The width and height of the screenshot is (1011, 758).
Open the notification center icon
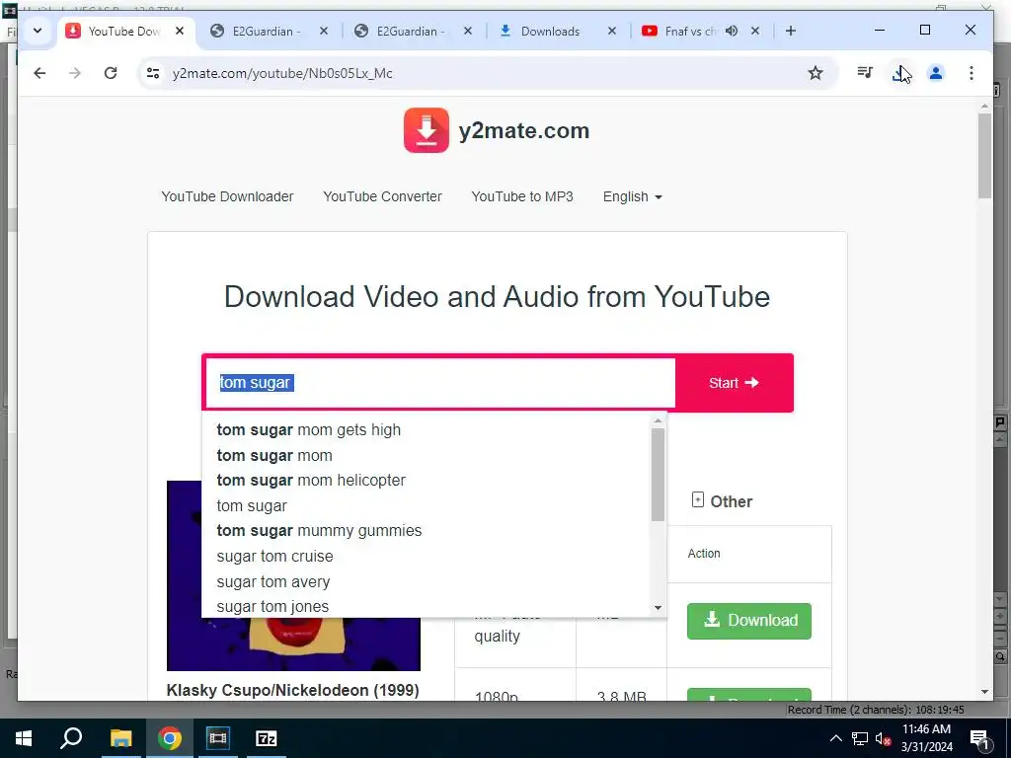[x=979, y=738]
